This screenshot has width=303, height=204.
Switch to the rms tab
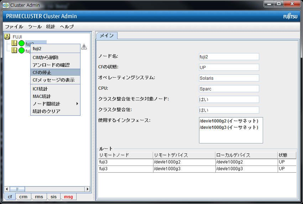click(39, 197)
